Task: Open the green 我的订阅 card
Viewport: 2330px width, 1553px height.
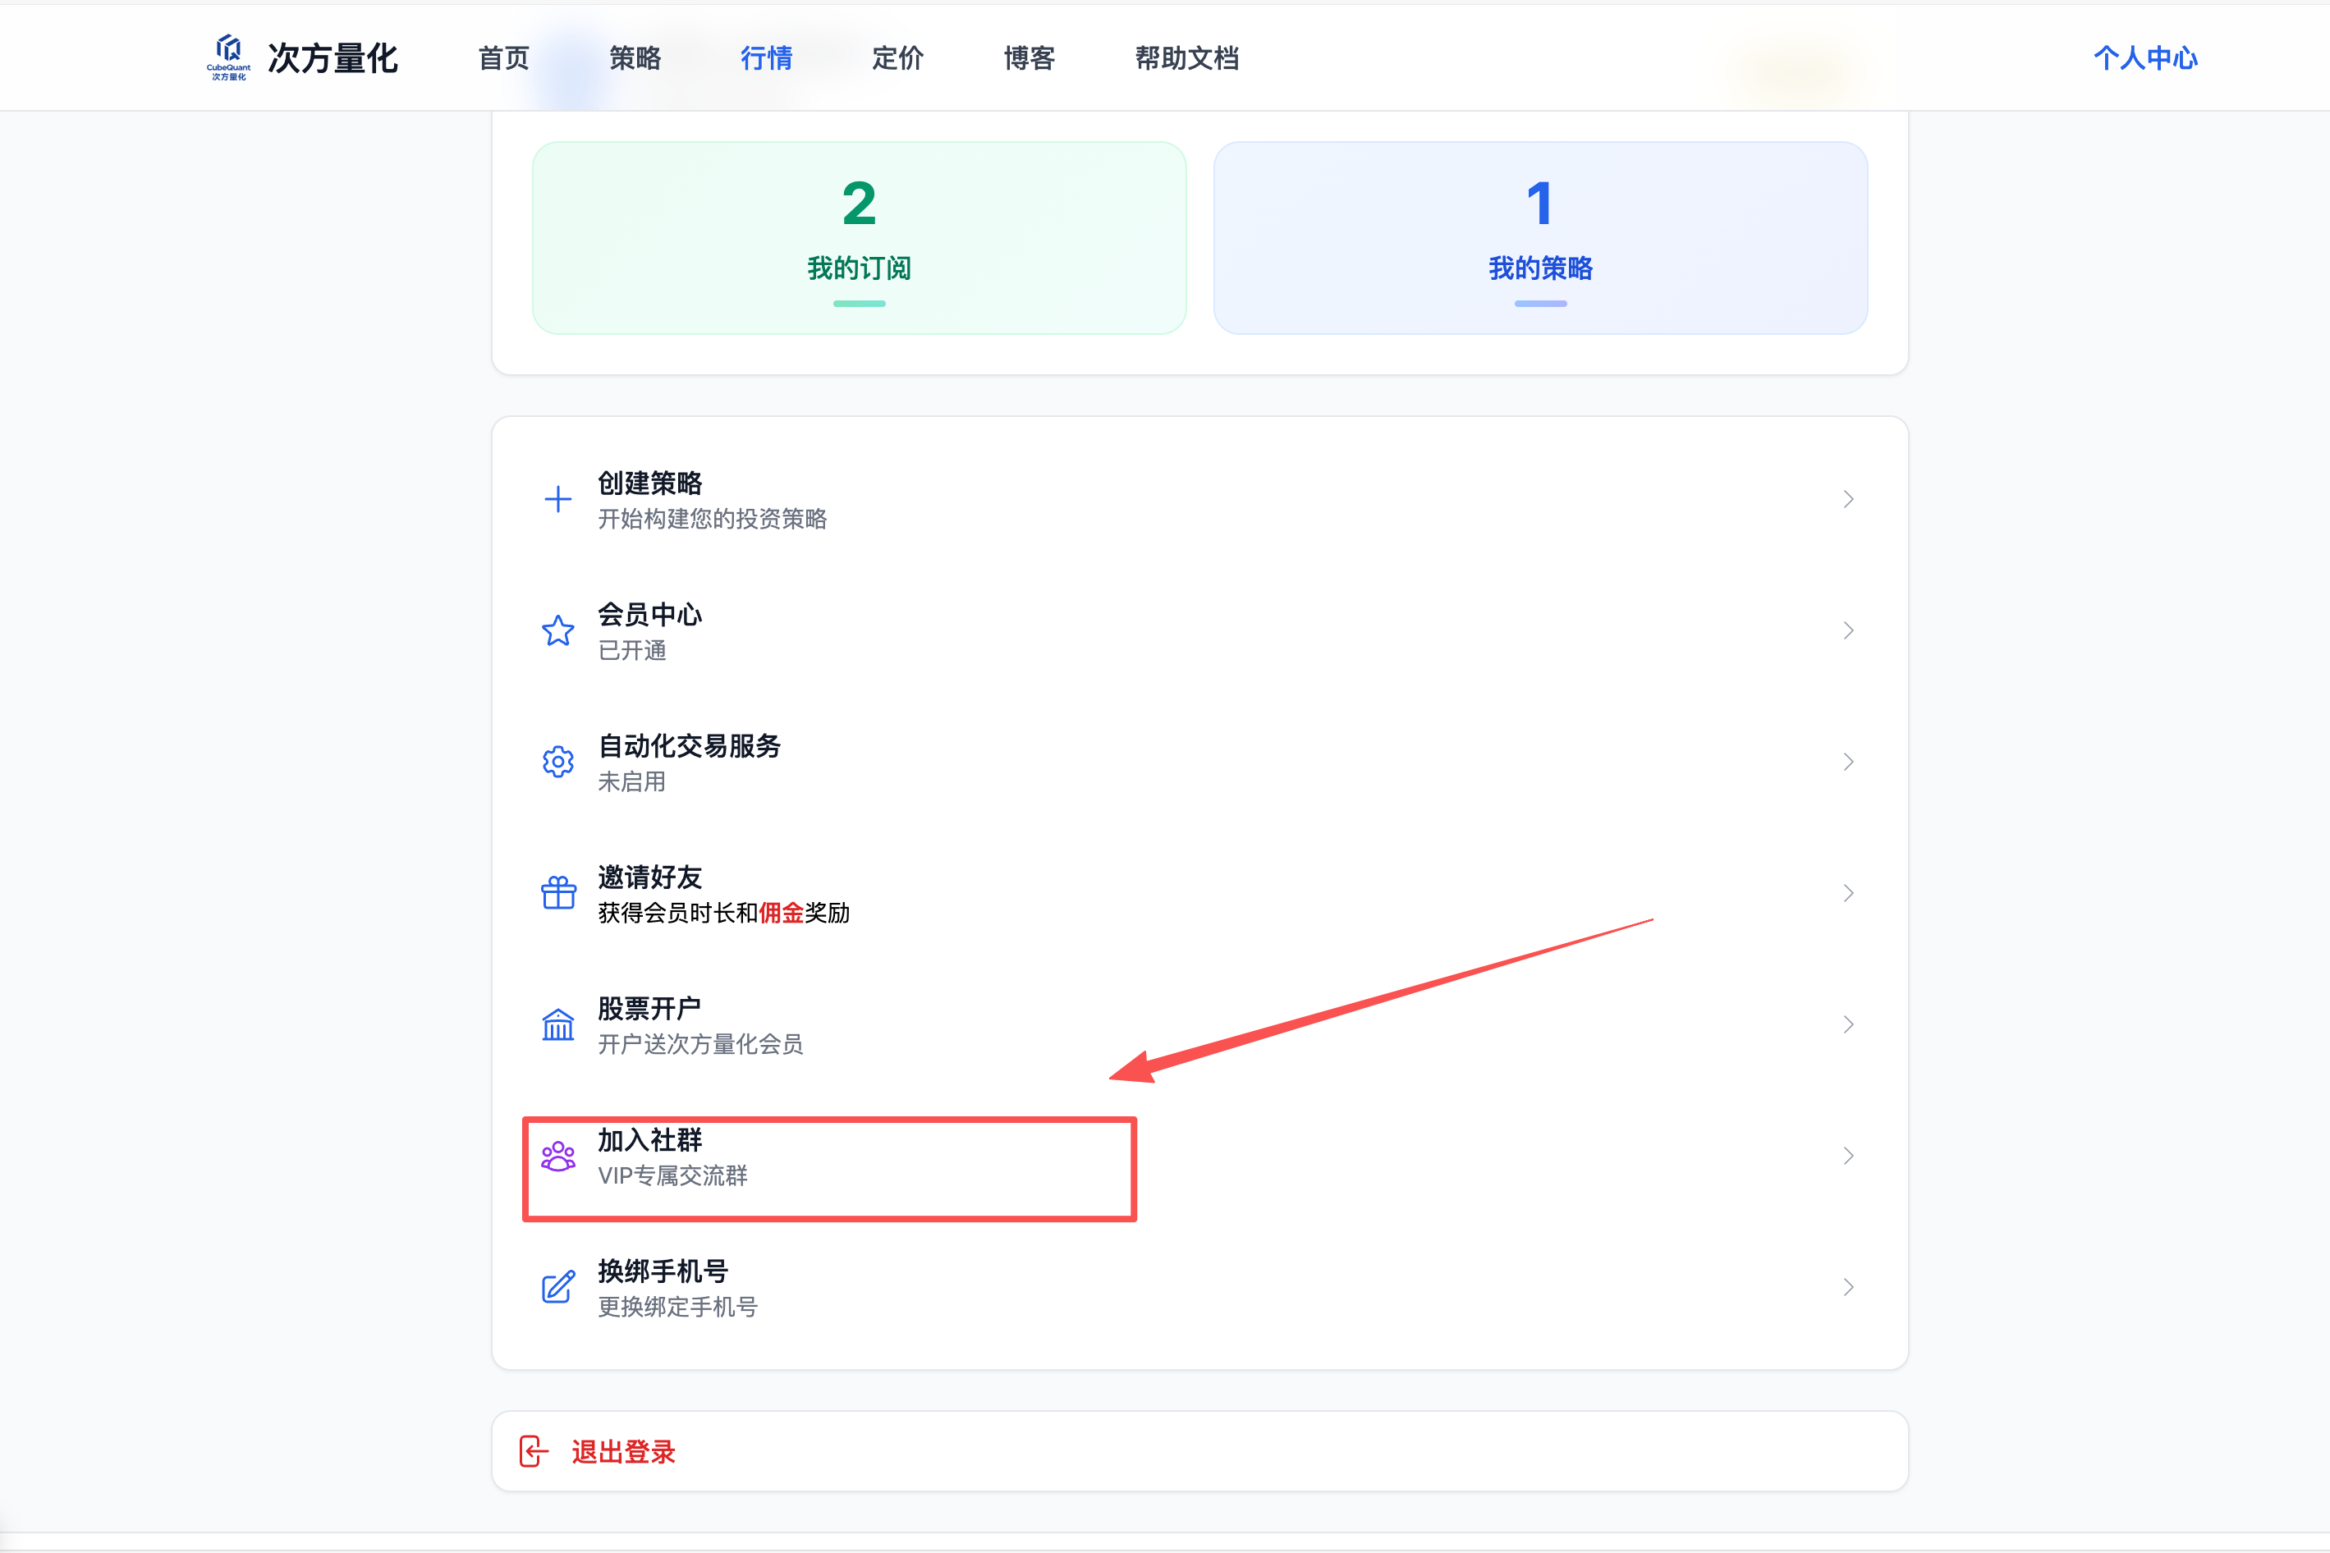Action: 859,238
